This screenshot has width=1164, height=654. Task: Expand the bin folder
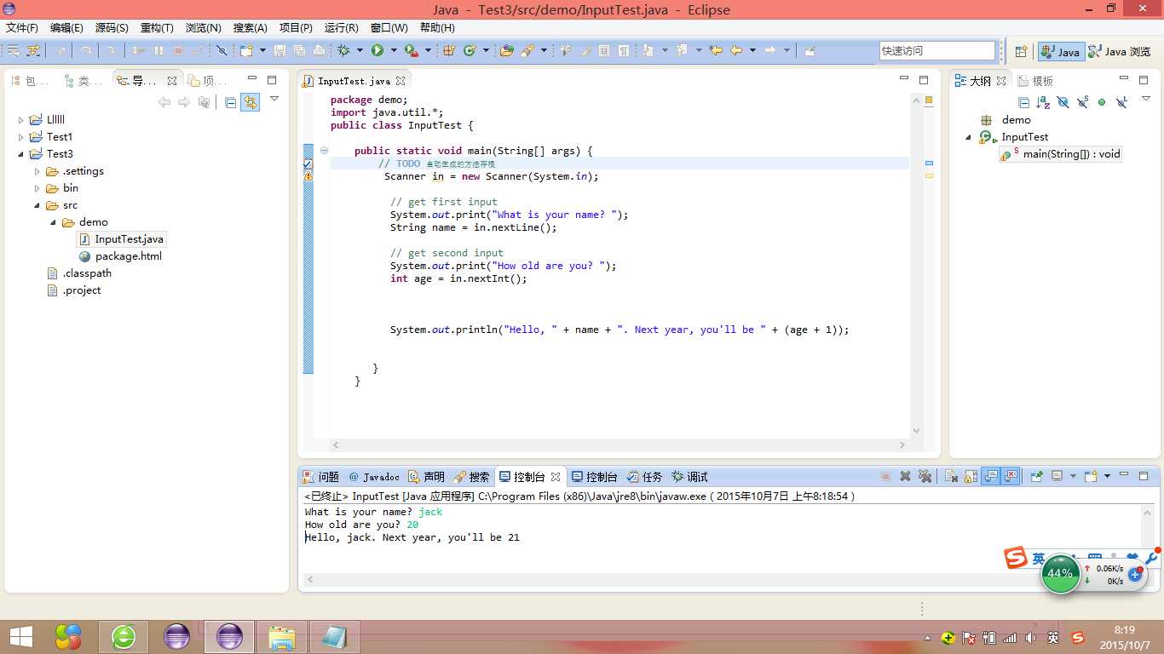[37, 188]
